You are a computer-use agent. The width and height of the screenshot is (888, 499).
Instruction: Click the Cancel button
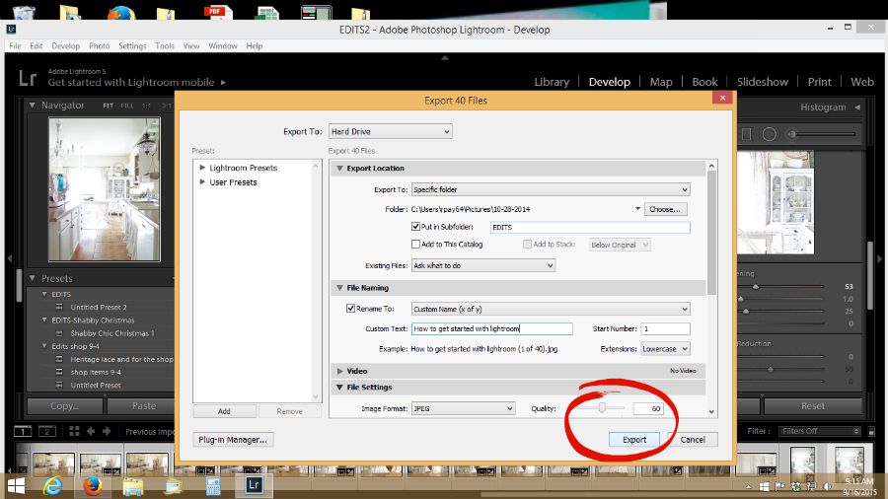(x=693, y=440)
